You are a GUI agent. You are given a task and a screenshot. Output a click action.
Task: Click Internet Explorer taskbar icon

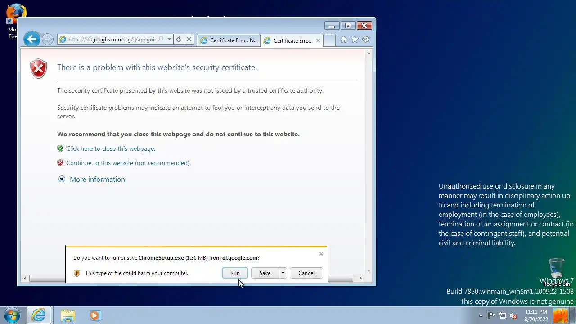(x=39, y=315)
